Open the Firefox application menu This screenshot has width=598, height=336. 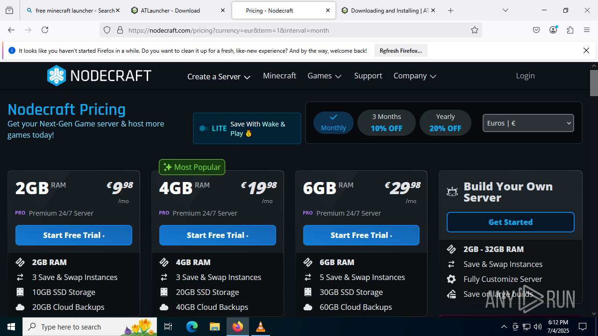tap(587, 30)
